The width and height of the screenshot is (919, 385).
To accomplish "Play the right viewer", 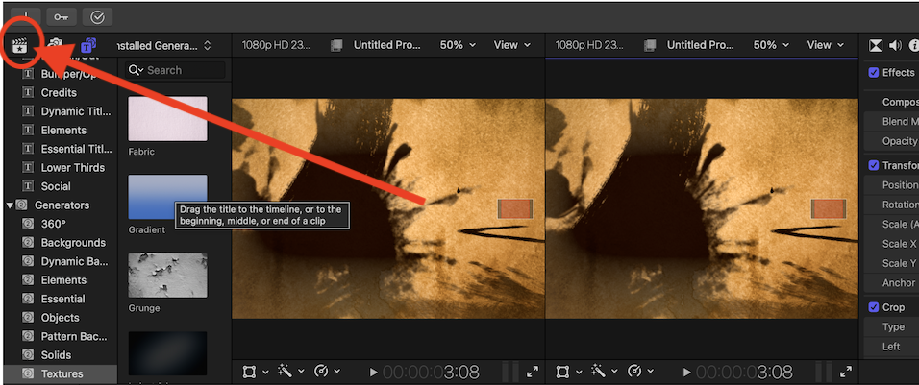I will click(x=687, y=372).
